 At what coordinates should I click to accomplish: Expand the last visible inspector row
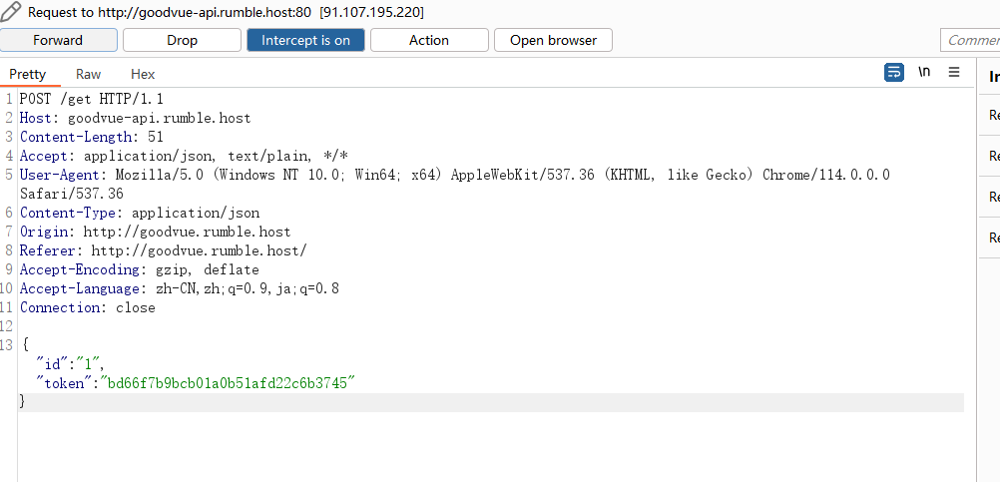tap(990, 238)
